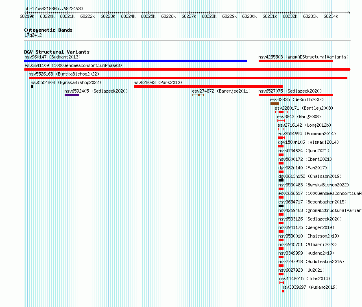
Task: Click the small red nsv3339697 marker
Action: click(283, 291)
